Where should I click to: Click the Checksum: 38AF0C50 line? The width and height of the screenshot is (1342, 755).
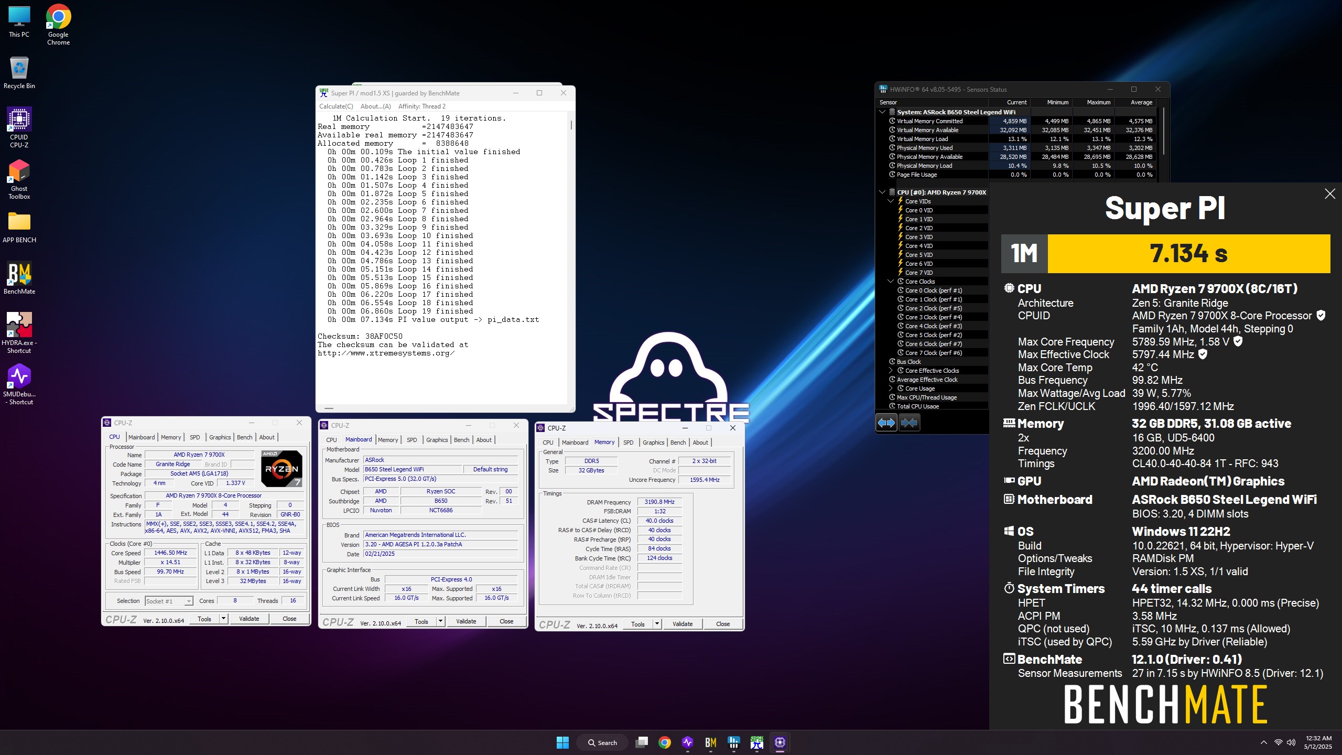point(360,336)
